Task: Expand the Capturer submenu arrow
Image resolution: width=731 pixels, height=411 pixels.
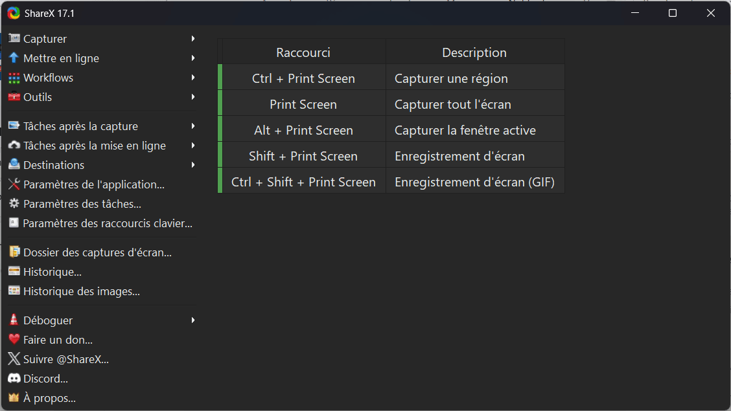Action: (x=193, y=39)
